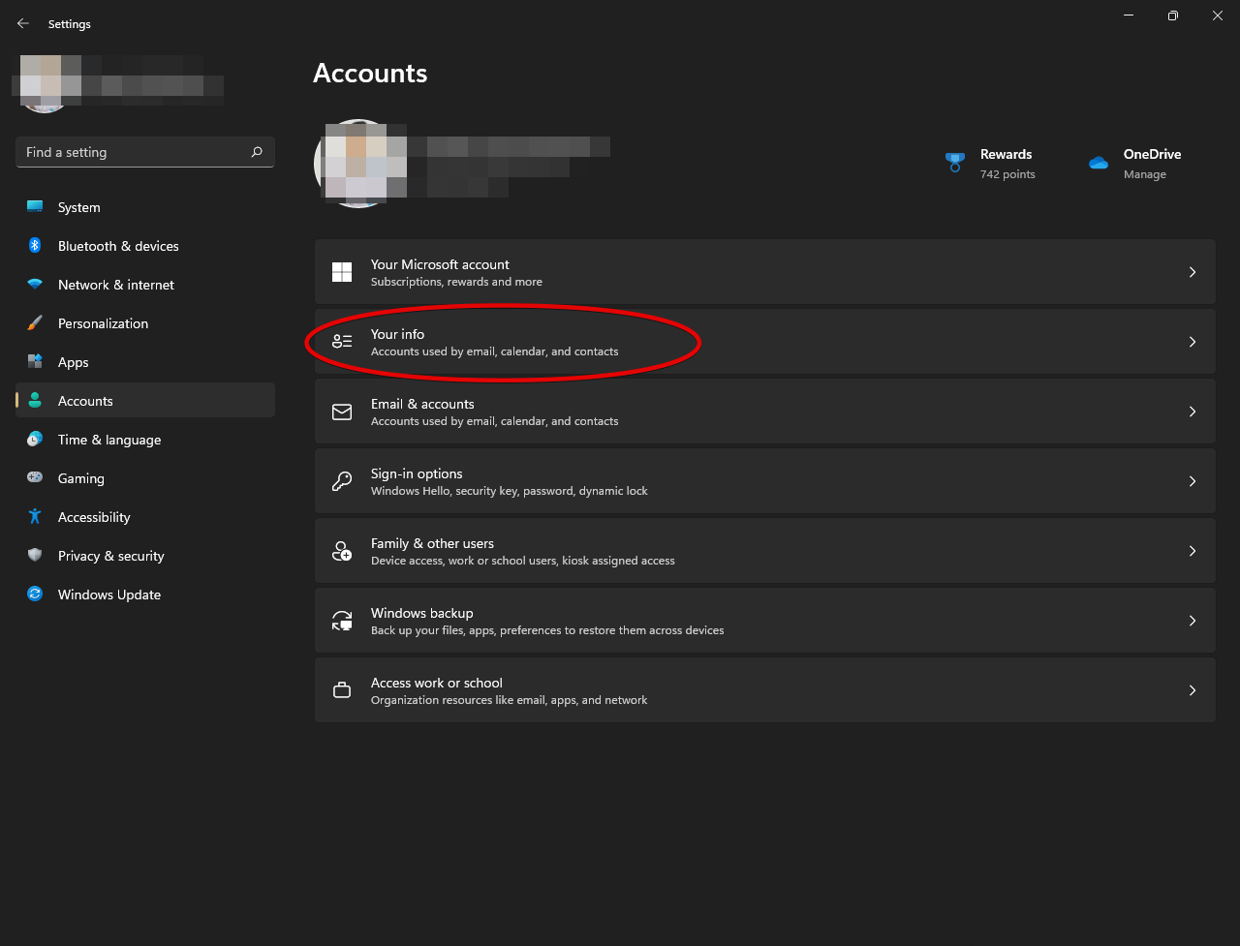1240x946 pixels.
Task: Open Gaming settings section
Action: (x=145, y=478)
